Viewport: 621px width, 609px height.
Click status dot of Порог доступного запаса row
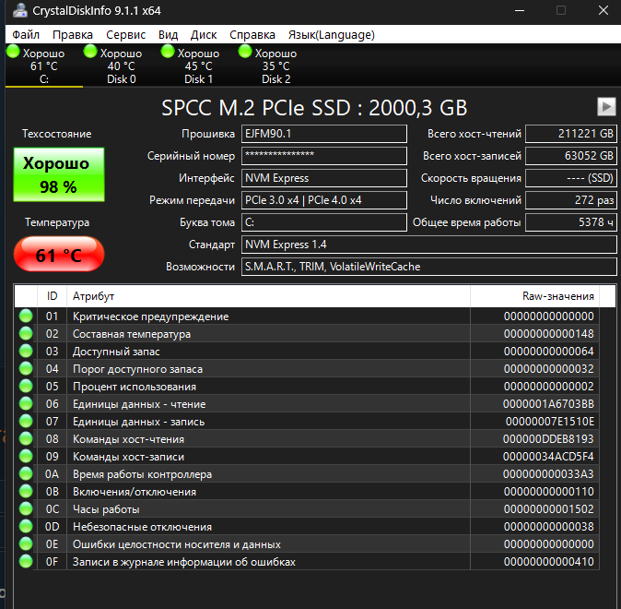[26, 368]
